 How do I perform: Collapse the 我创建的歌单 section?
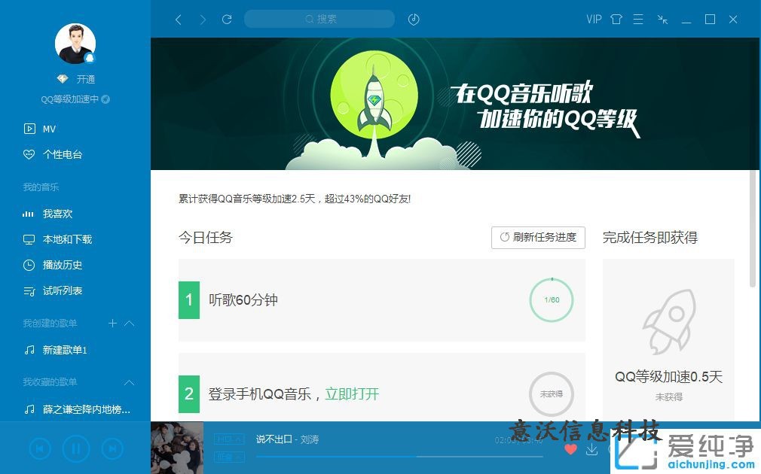pos(130,324)
